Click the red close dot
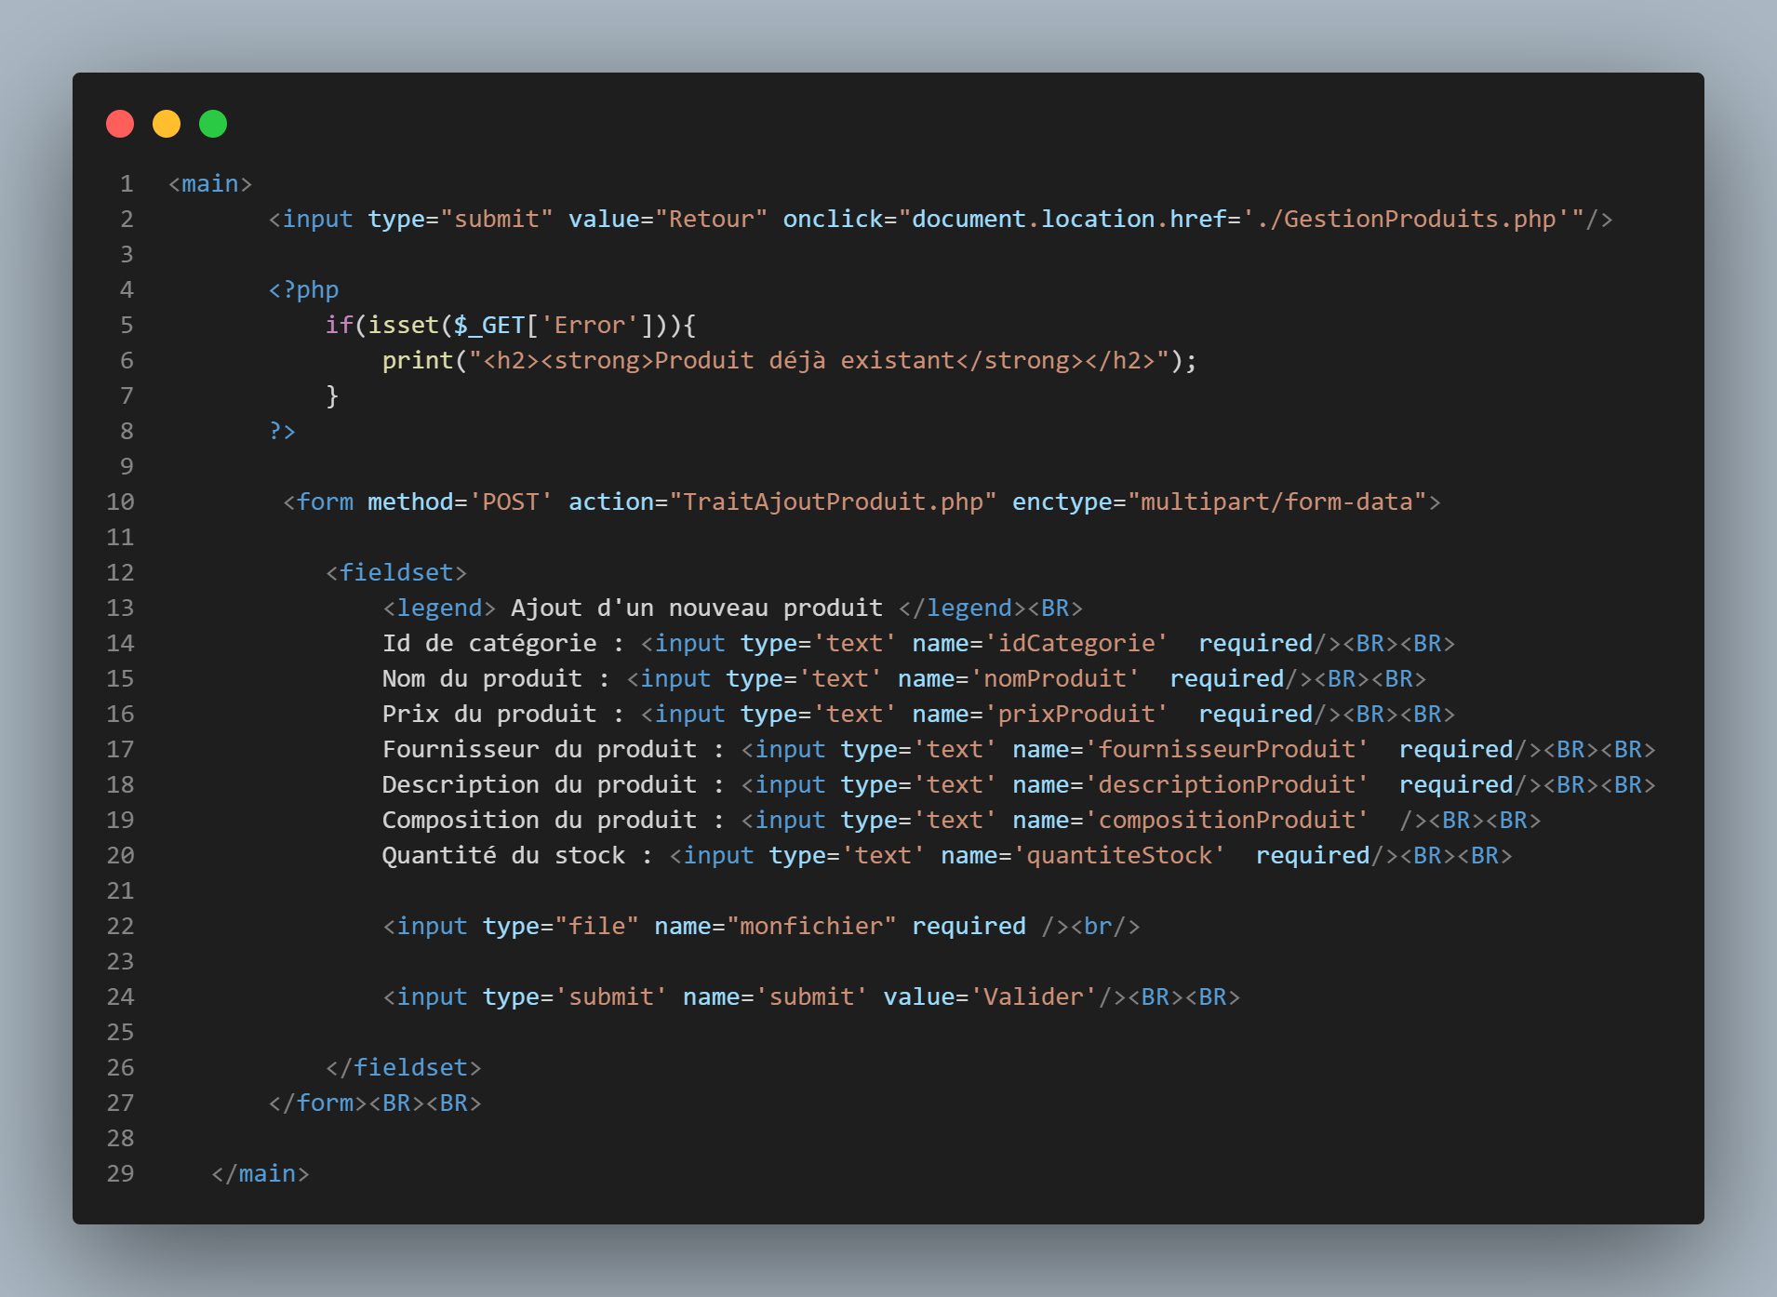This screenshot has width=1777, height=1297. click(x=120, y=124)
